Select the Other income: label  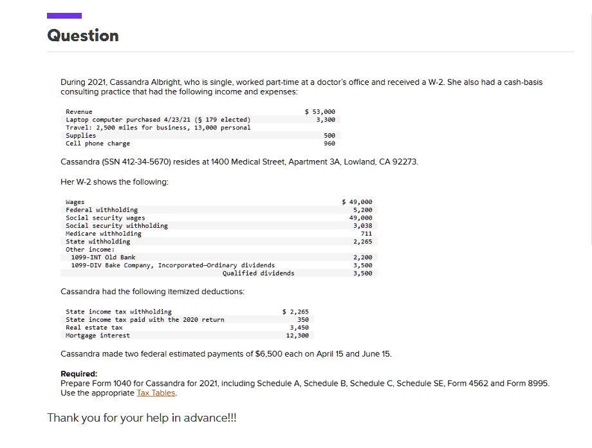[x=90, y=250]
